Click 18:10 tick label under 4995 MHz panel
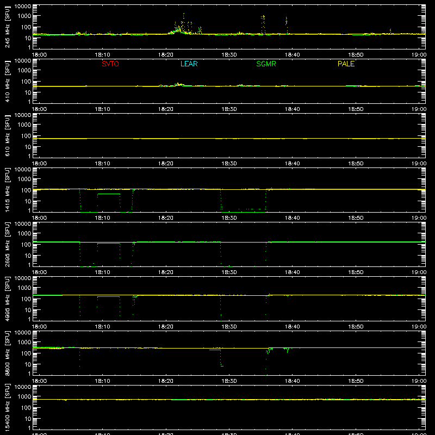 [102, 327]
